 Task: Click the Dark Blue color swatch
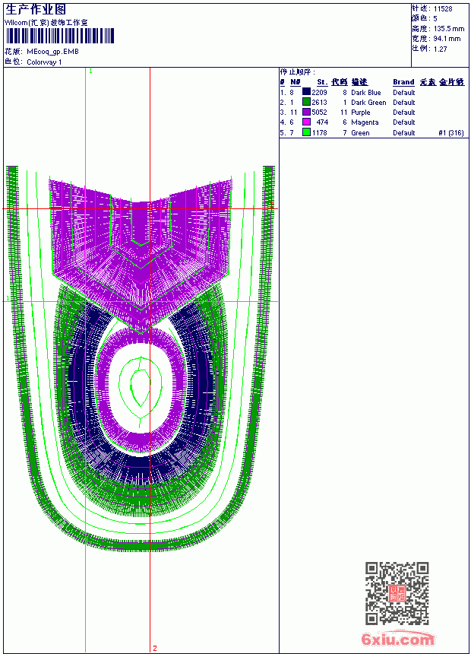tap(306, 92)
